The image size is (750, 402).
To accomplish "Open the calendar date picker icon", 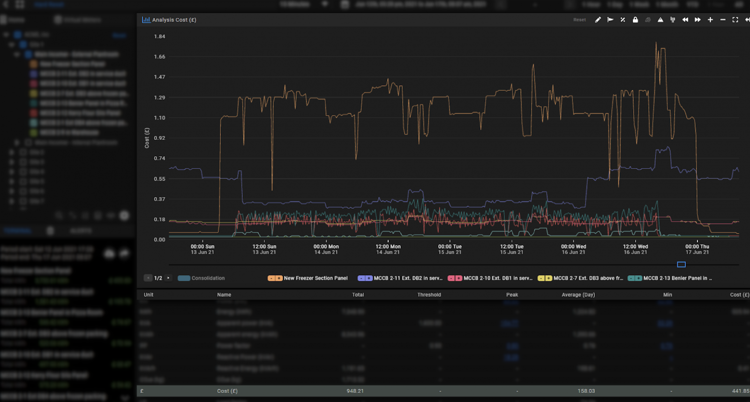I will (345, 4).
